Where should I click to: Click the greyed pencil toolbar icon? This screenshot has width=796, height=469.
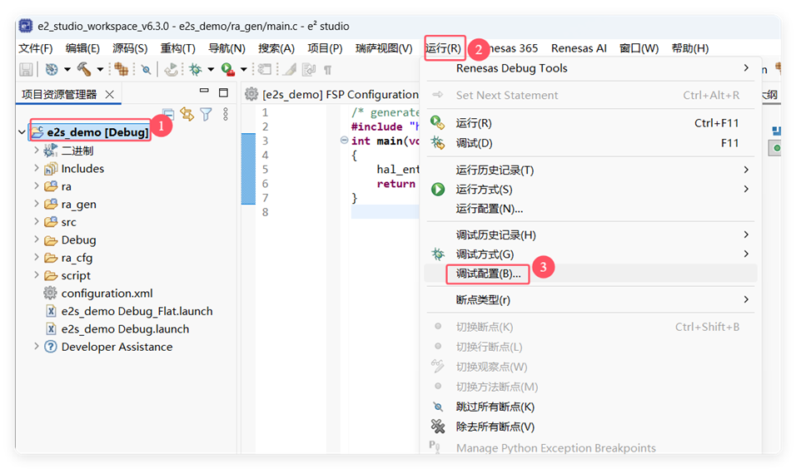pos(290,69)
